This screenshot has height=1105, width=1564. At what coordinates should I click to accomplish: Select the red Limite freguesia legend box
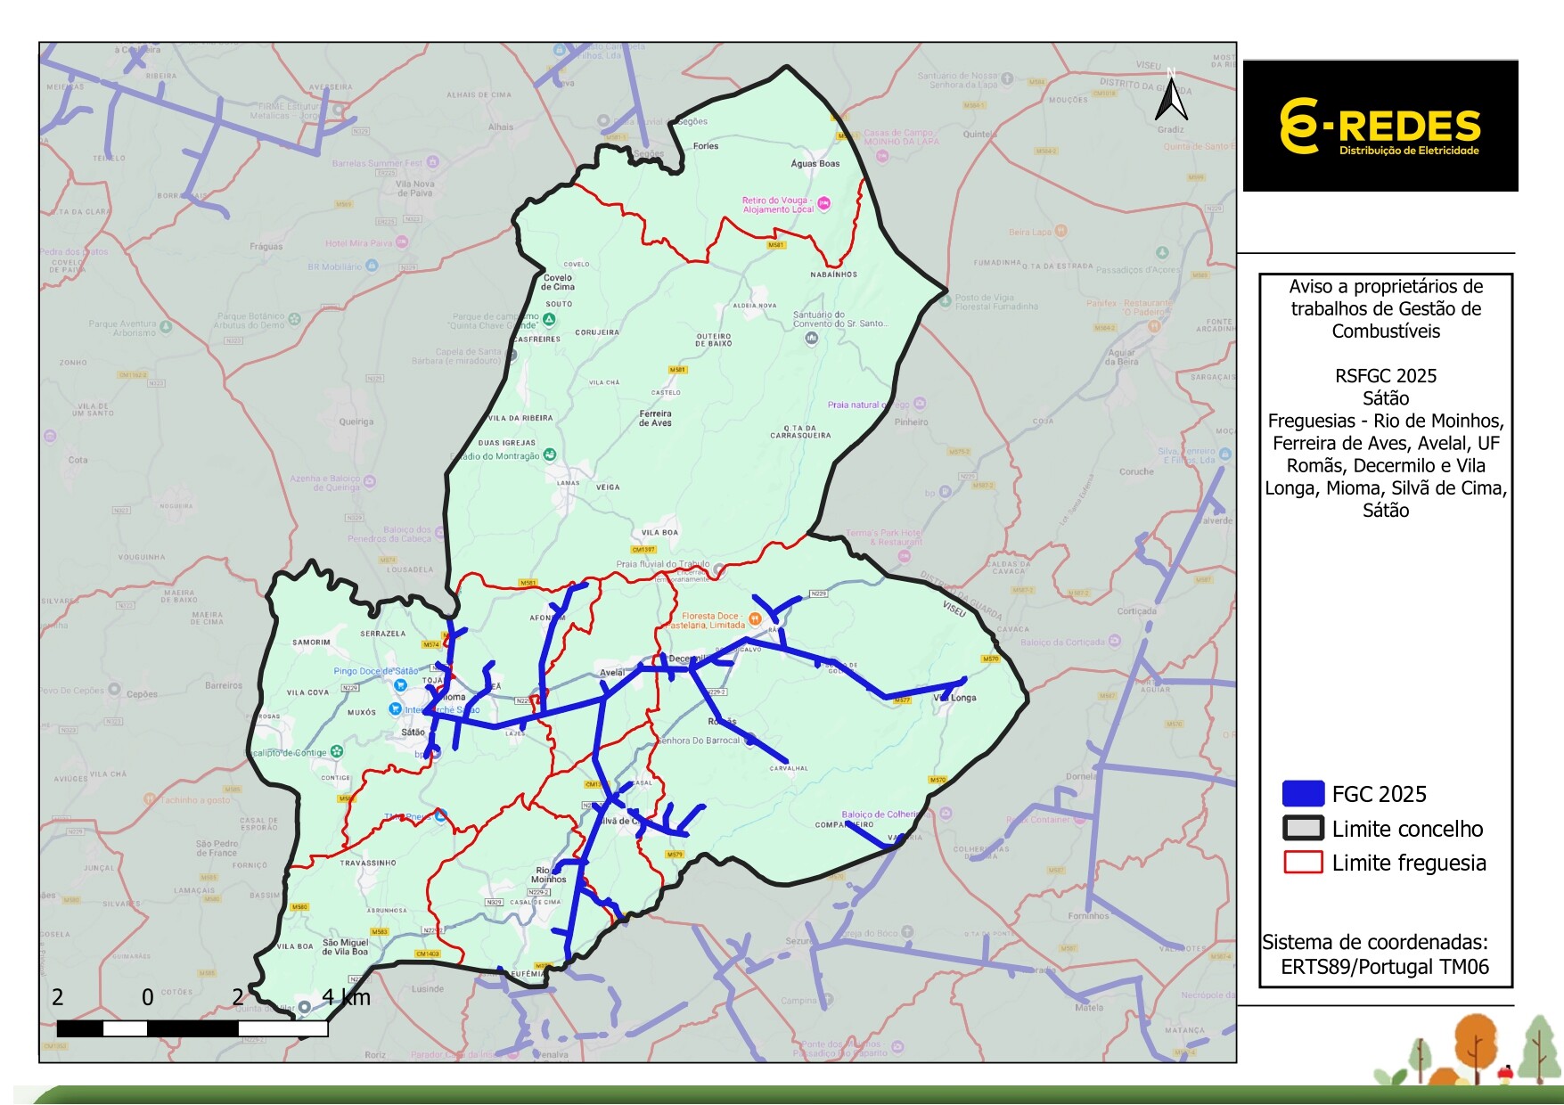pos(1302,863)
